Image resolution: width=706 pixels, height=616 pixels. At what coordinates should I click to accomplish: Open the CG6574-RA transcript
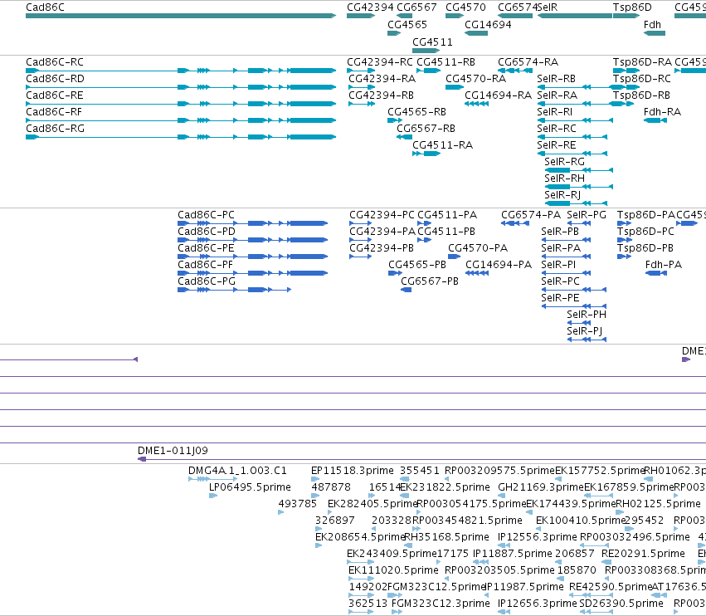point(515,71)
